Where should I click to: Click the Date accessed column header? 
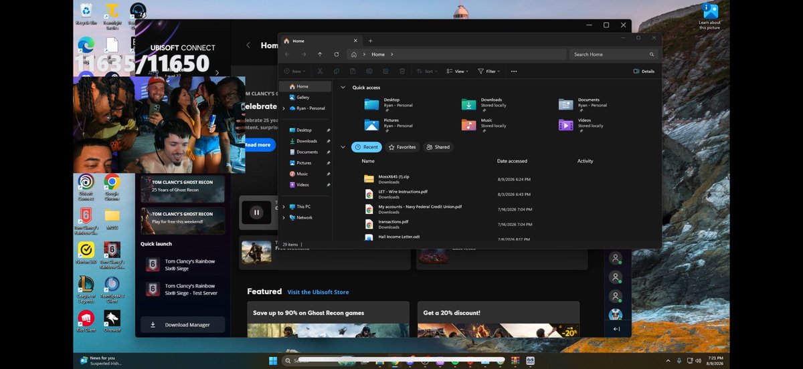[512, 161]
